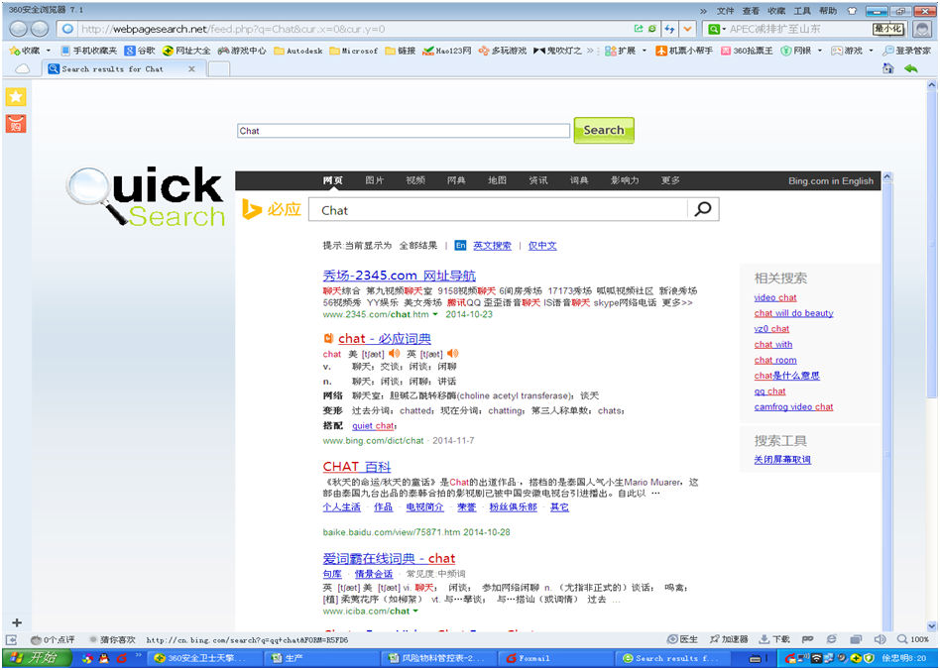This screenshot has width=940, height=670.
Task: Toggle sound mute speaker in status bar
Action: [880, 639]
